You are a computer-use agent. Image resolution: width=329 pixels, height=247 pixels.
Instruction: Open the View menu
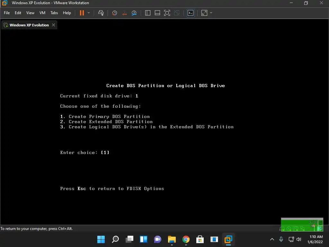tap(30, 13)
